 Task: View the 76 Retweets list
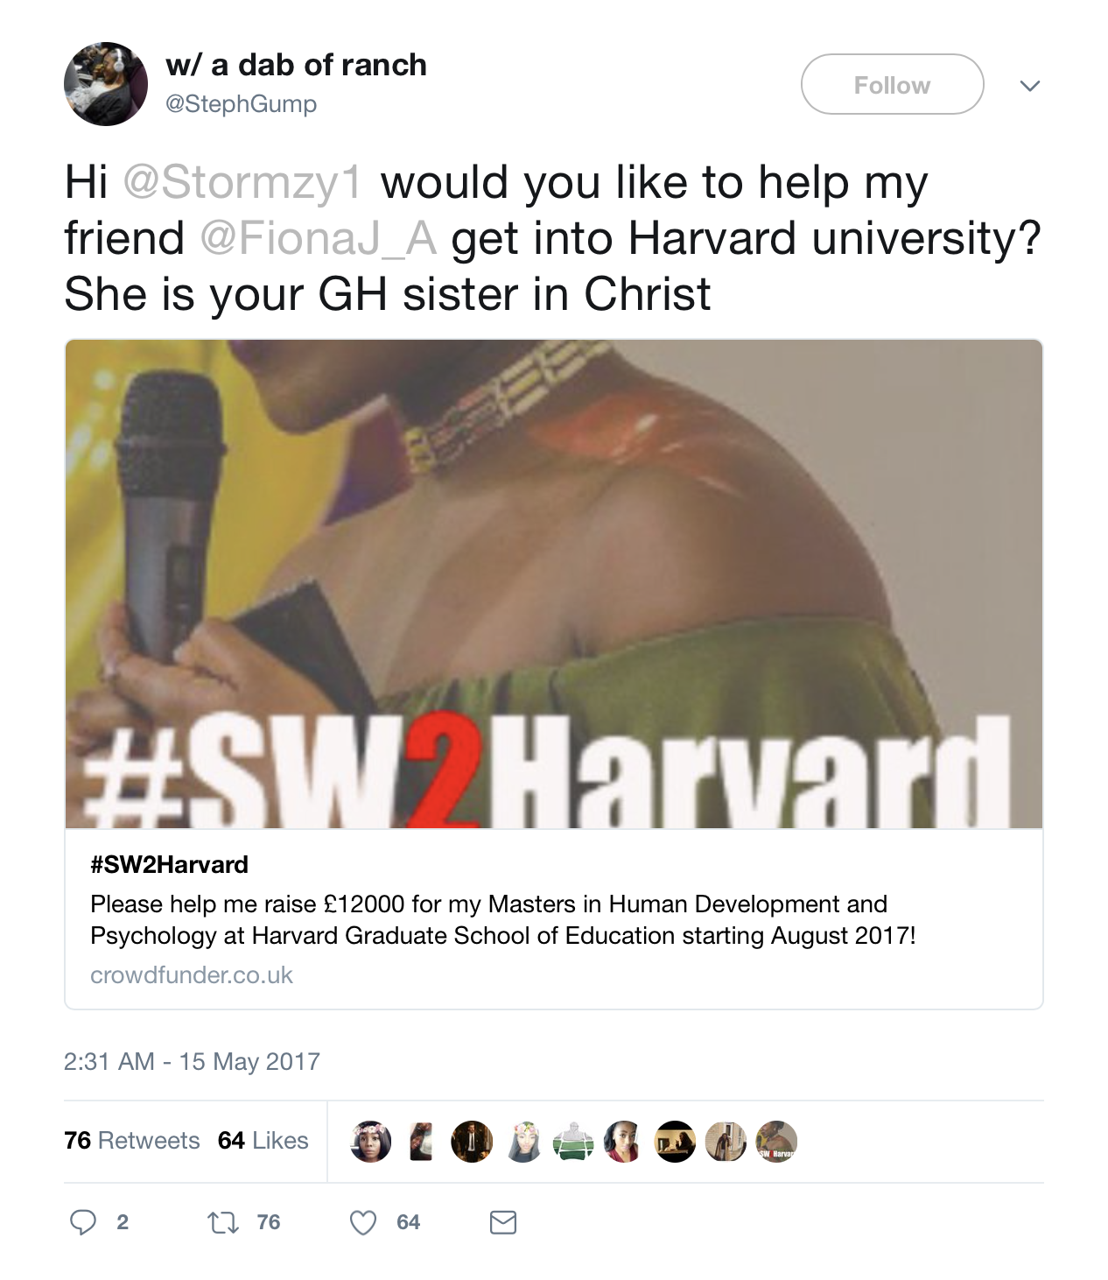[132, 1140]
